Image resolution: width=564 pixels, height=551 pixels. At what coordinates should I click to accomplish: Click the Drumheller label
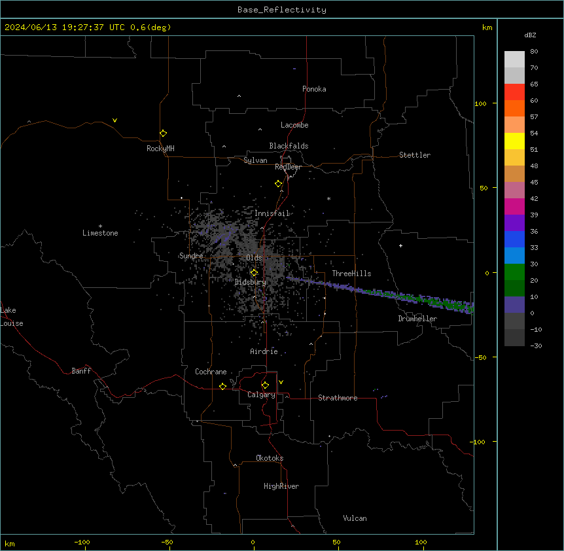click(417, 319)
